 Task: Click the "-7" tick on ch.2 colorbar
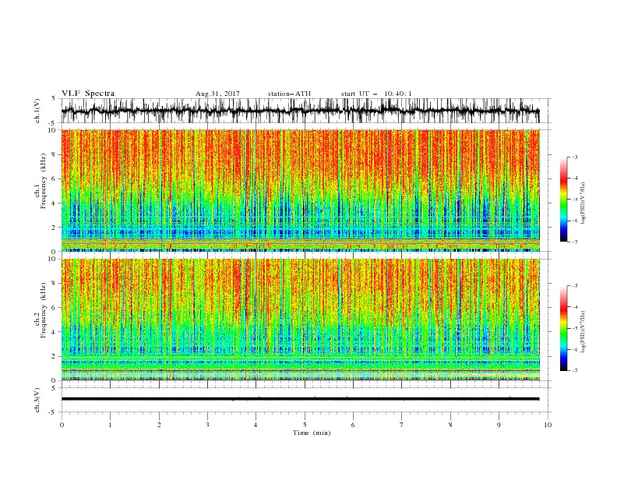575,370
